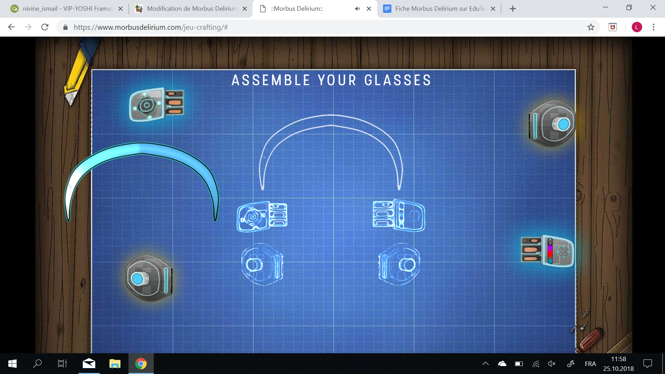Open the Chrome profile avatar L
Screen dimensions: 665x374
pos(637,27)
